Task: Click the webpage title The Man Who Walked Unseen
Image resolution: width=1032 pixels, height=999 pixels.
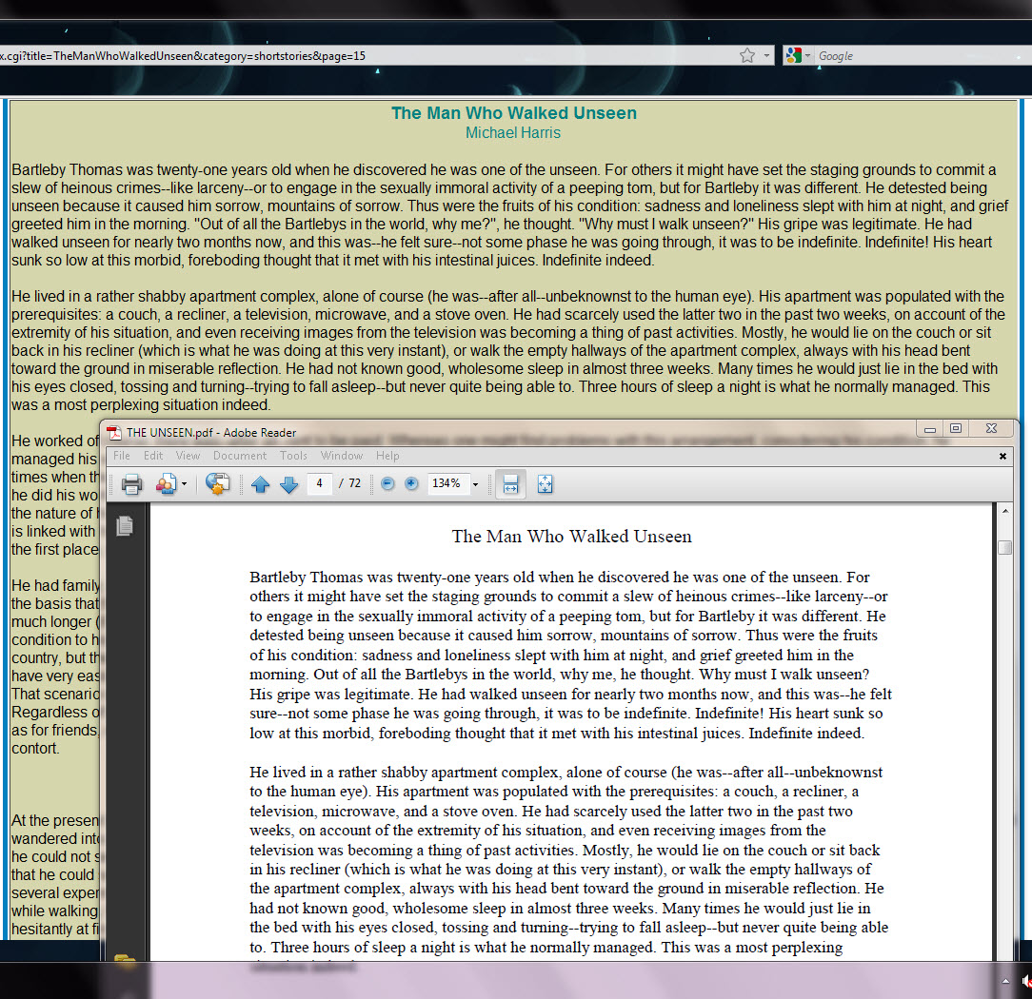Action: click(514, 113)
